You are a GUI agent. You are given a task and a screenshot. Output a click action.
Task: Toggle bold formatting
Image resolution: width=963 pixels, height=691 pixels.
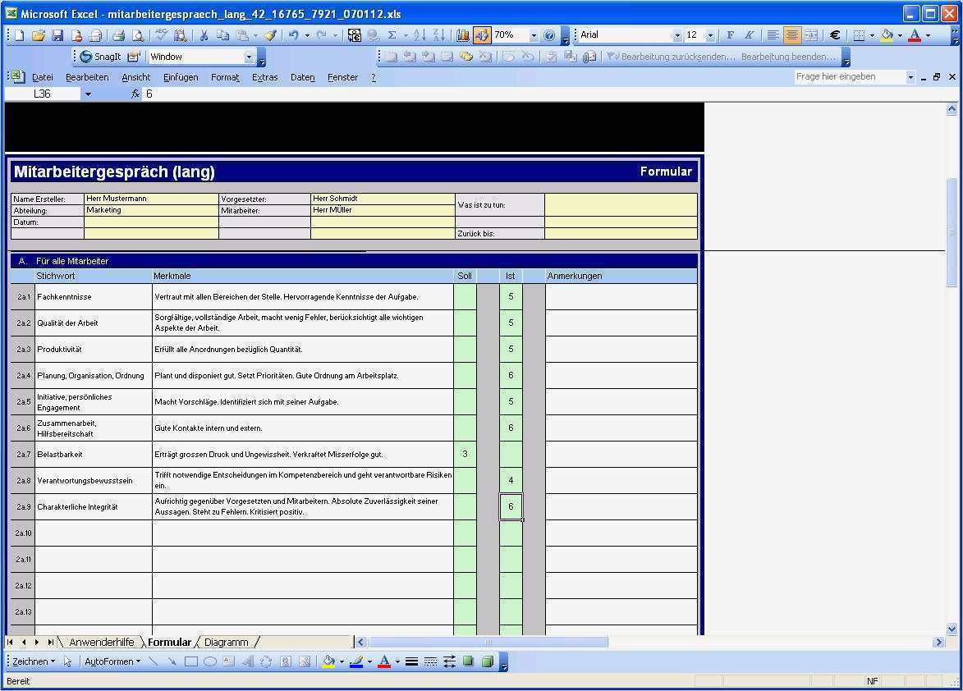coord(731,34)
